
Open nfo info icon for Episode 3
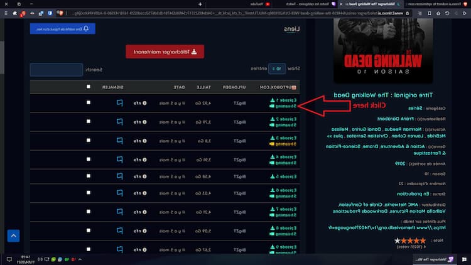point(144,141)
